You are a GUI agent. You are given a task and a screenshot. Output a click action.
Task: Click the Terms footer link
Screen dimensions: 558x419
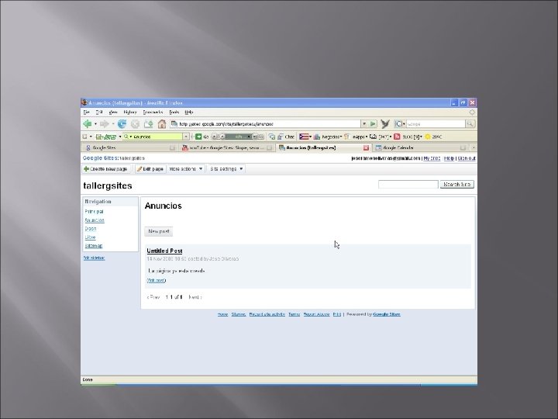[x=294, y=314]
